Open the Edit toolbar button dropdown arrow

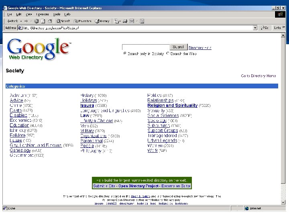137,21
